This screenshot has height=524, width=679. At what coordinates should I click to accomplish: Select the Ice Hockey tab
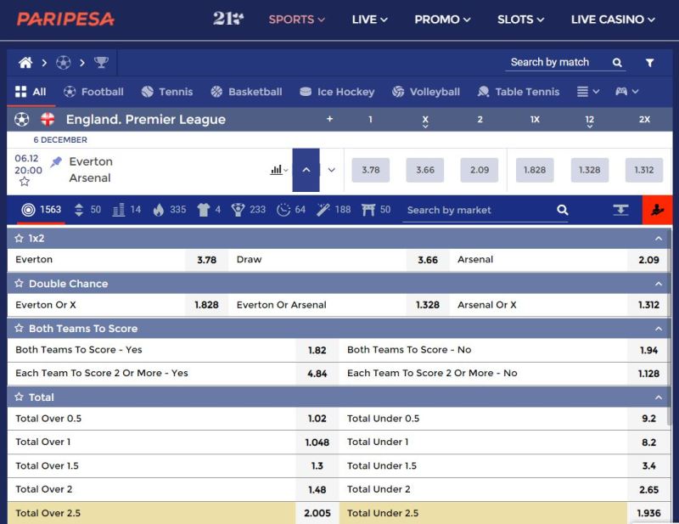(337, 92)
